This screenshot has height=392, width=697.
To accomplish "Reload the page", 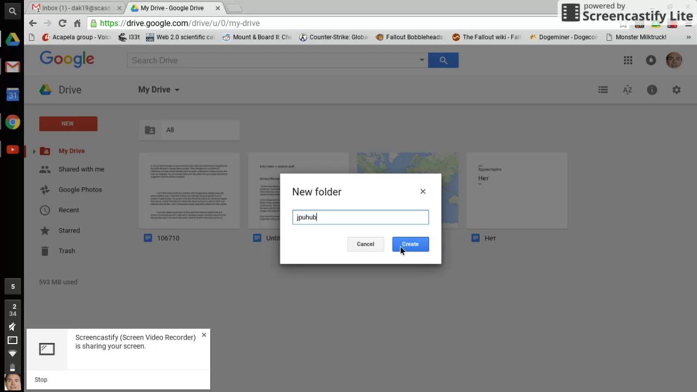I will tap(62, 23).
